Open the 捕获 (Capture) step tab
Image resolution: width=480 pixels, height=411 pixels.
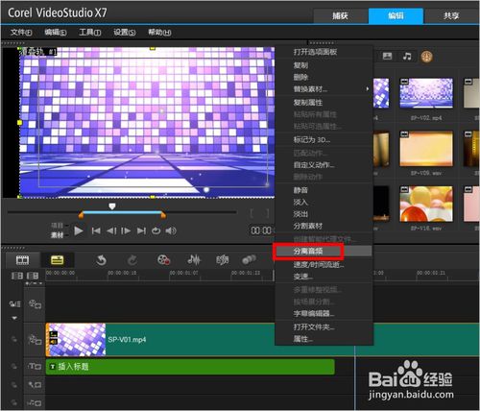click(x=340, y=15)
